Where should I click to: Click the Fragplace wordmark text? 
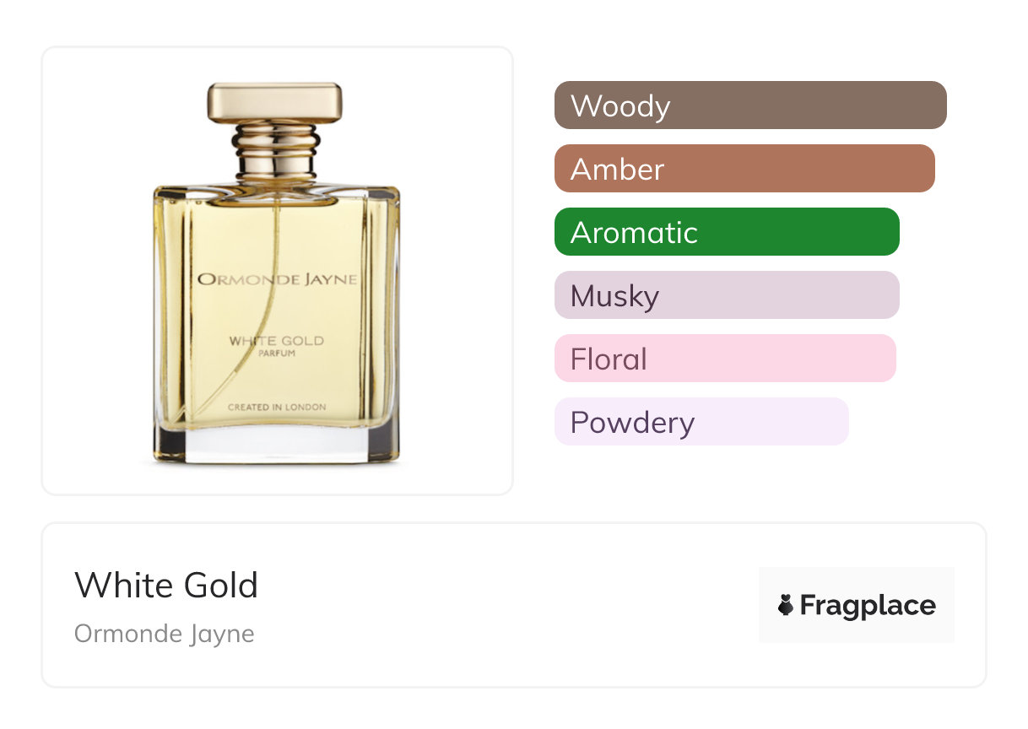868,605
